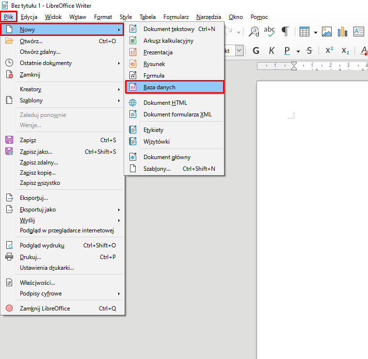
Task: Toggle Strikethrough formatting
Action: pyautogui.click(x=309, y=51)
